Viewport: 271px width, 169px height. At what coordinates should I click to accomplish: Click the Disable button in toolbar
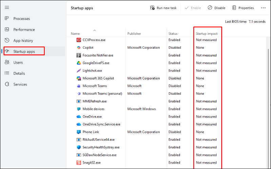[216, 8]
